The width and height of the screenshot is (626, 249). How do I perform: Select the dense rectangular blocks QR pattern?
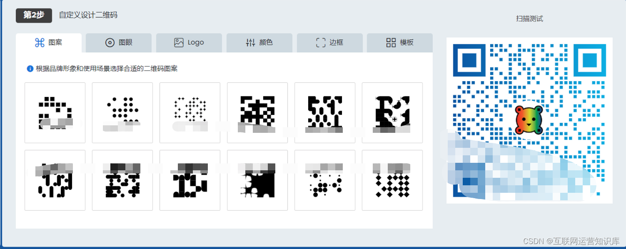pos(257,113)
